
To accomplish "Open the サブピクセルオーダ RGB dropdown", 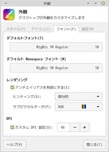I will pyautogui.click(x=79, y=107).
